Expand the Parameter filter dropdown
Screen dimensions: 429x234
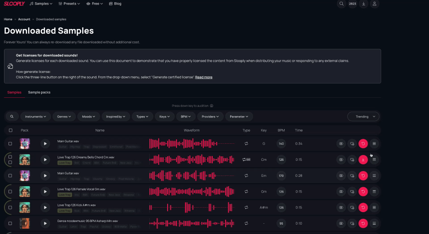point(239,117)
